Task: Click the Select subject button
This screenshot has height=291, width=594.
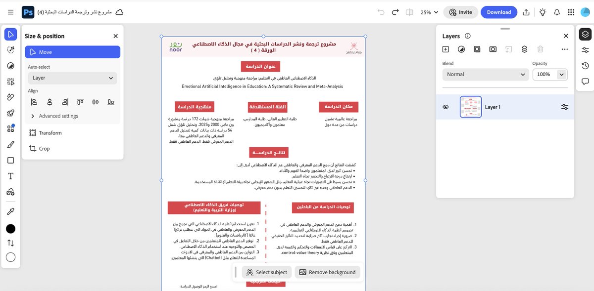Action: (x=267, y=272)
